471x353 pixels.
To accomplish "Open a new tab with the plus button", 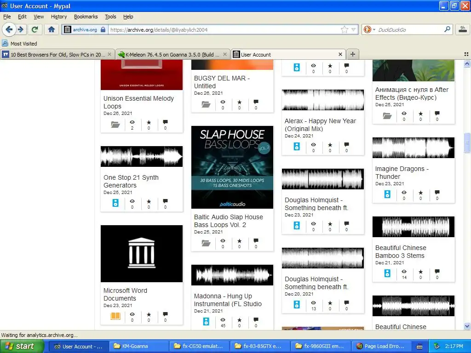I will coord(353,54).
